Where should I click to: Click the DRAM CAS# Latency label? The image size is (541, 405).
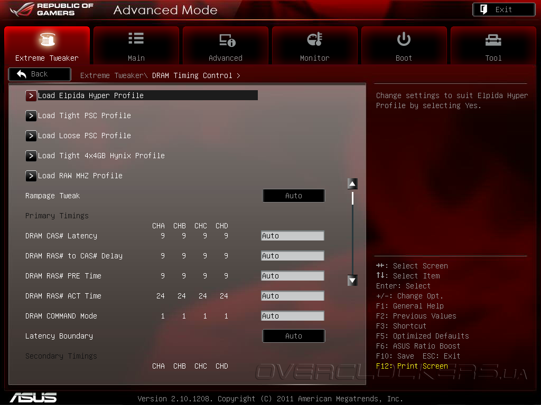coord(61,236)
